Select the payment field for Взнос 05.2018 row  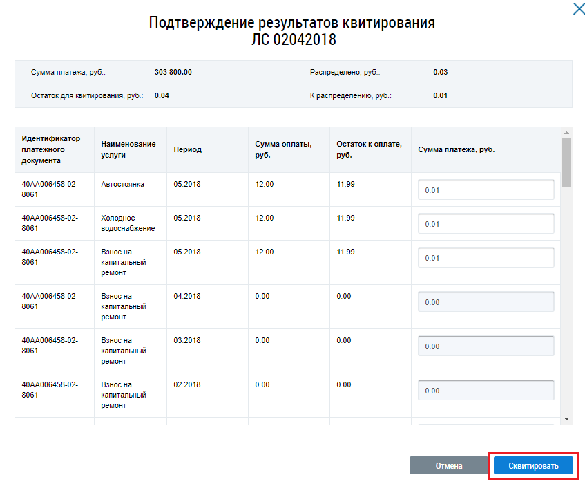(486, 258)
